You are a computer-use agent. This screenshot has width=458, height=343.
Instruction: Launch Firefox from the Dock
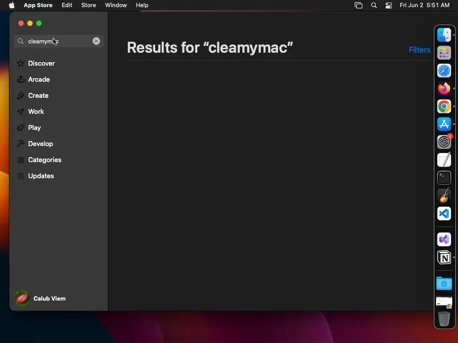[444, 88]
